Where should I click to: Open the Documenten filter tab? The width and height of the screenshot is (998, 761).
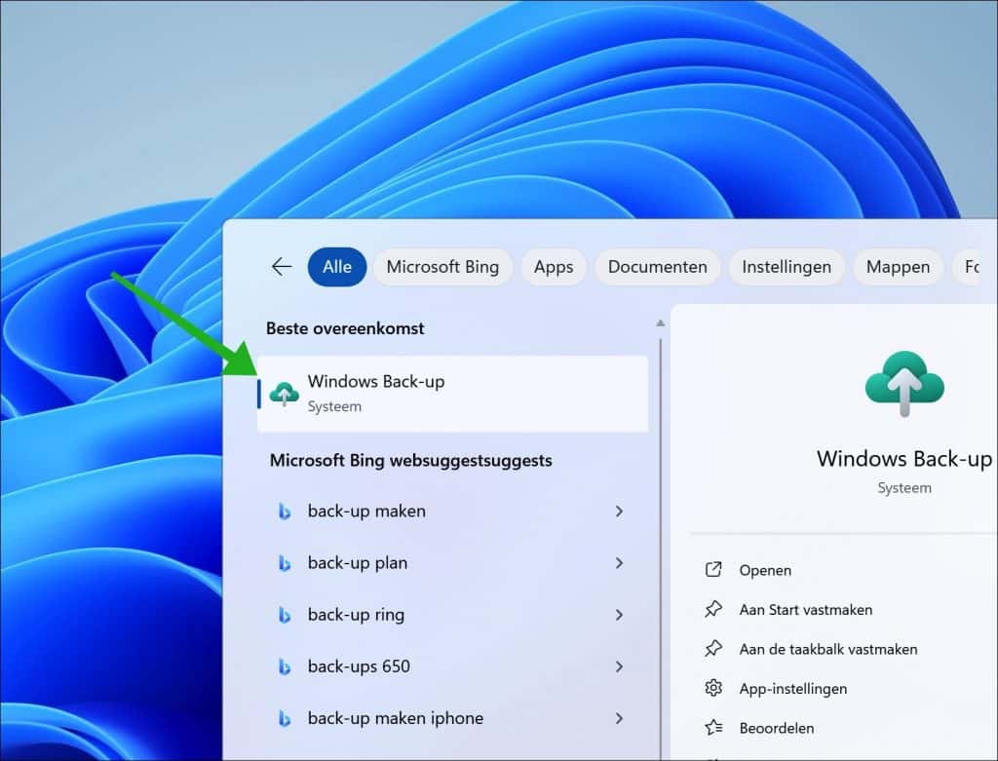coord(658,267)
